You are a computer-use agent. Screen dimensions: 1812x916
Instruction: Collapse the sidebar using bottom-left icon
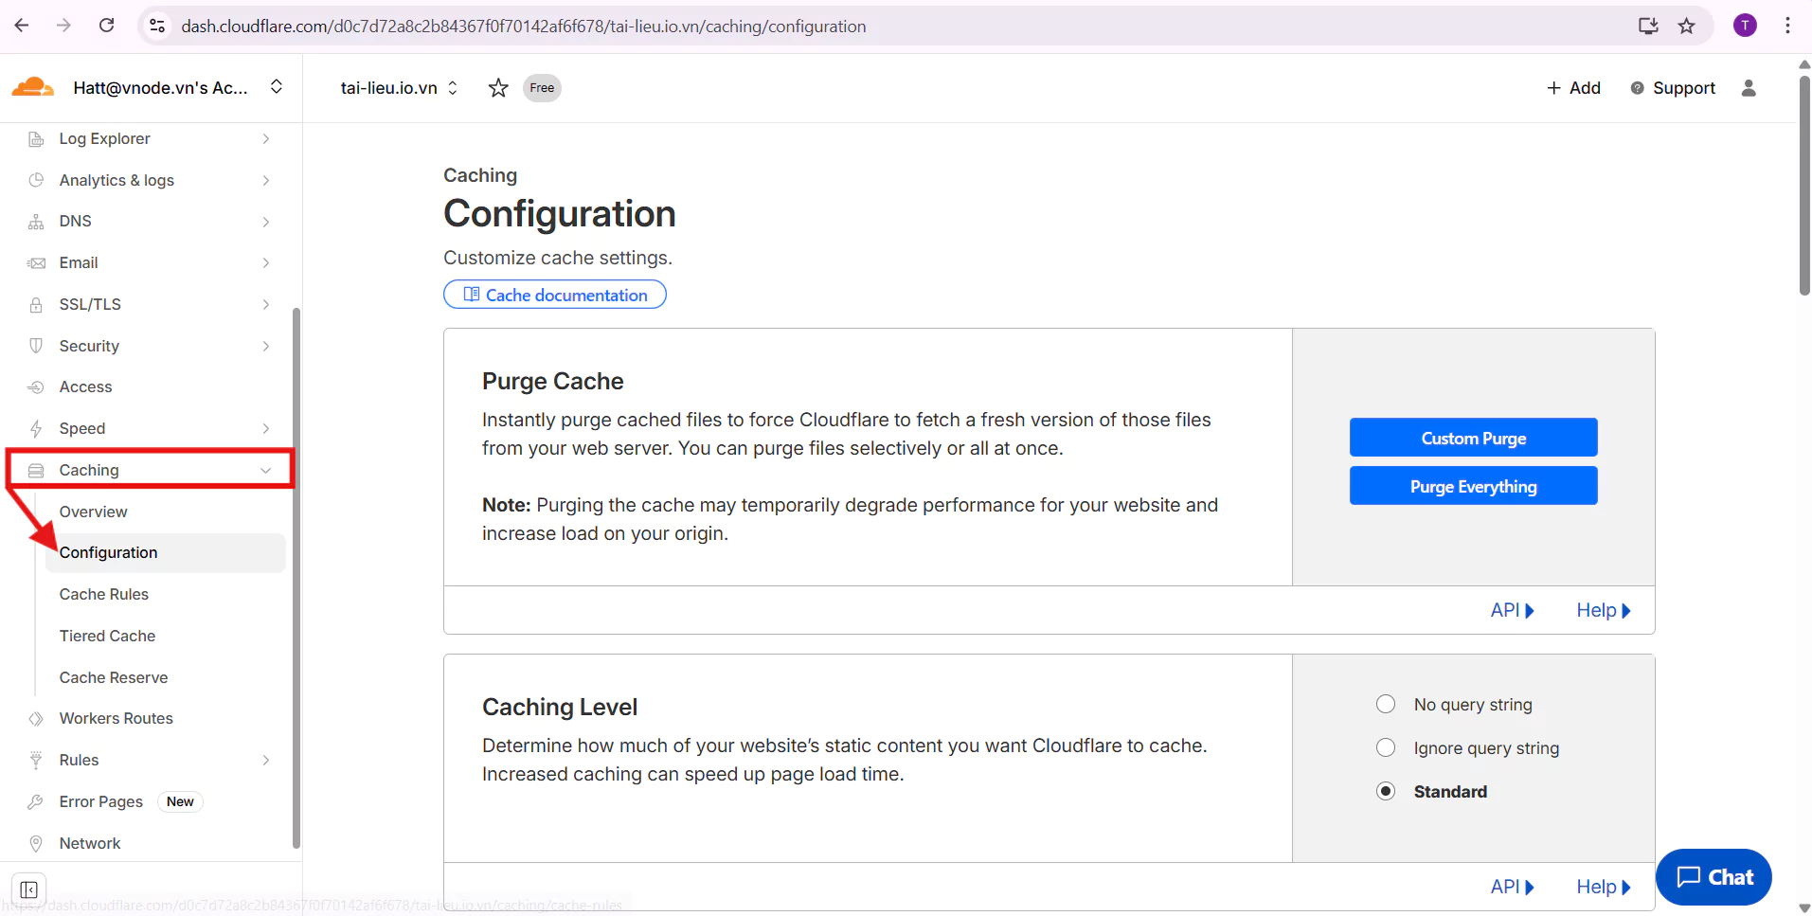tap(28, 889)
